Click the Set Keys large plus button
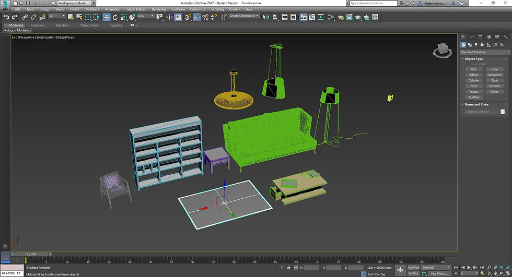512x277 pixels. (x=400, y=270)
